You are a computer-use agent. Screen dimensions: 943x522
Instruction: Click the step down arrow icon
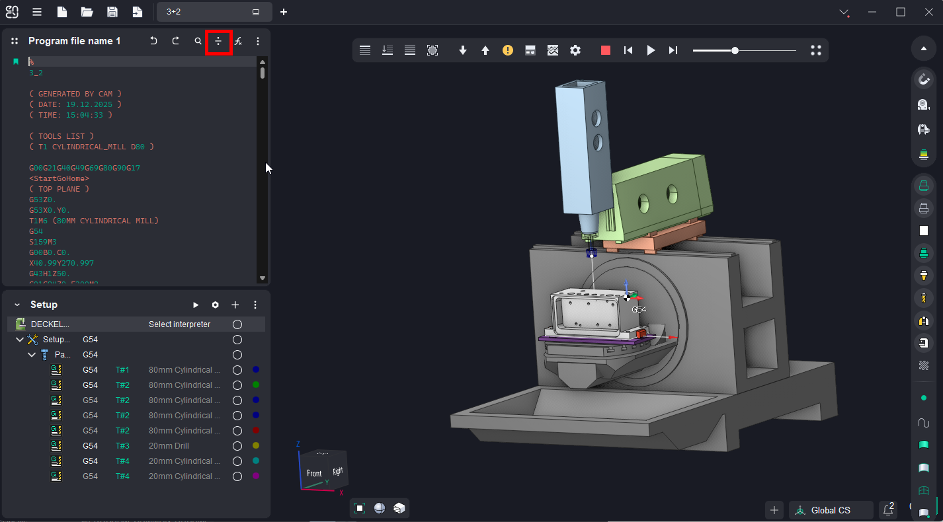tap(463, 50)
